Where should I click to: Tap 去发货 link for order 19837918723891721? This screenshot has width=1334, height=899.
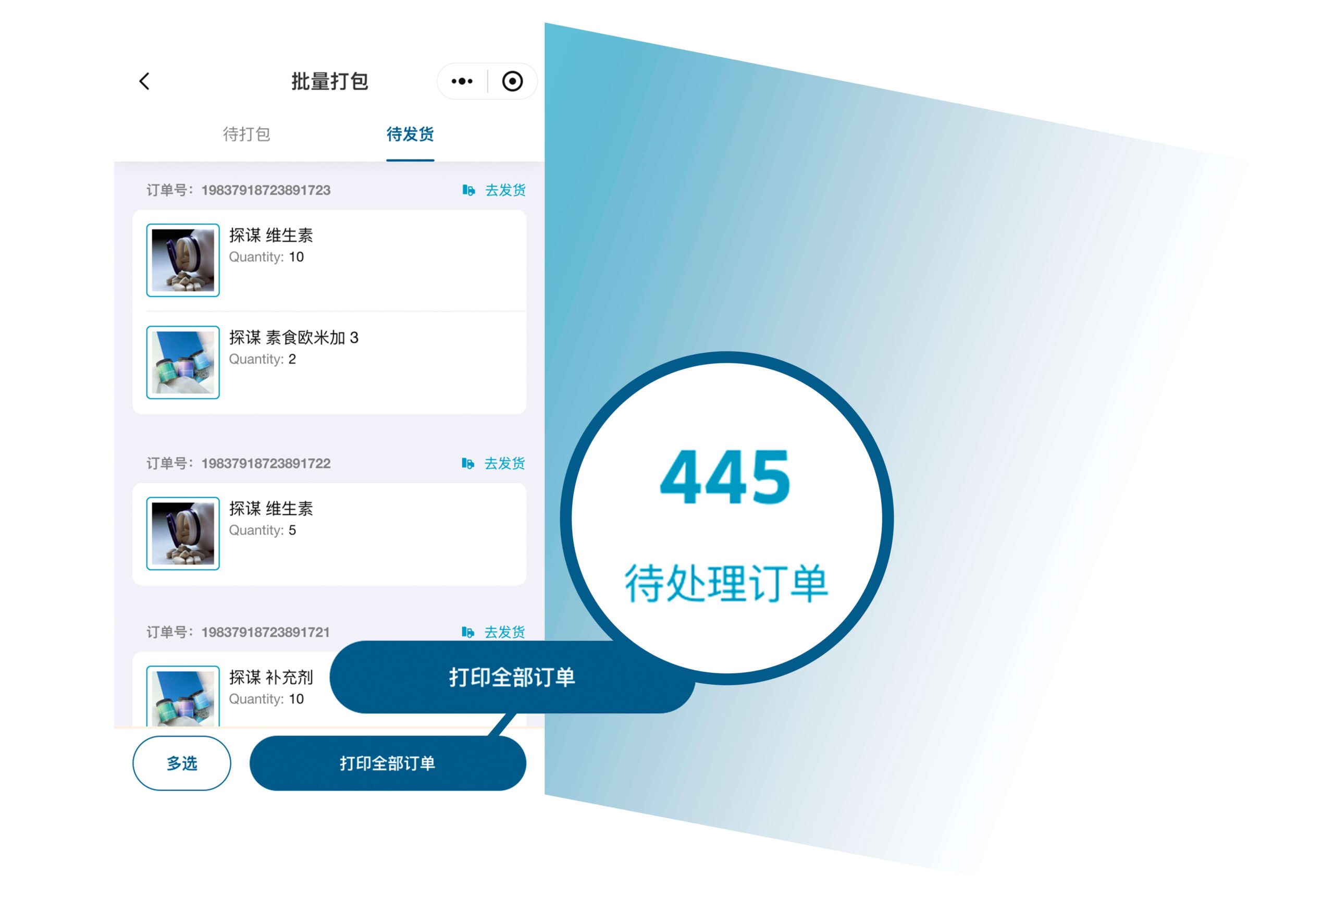tap(504, 632)
